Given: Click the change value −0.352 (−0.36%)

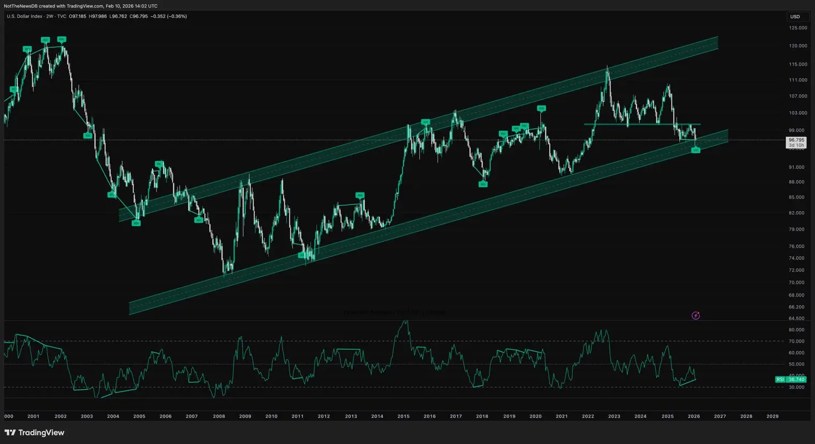Looking at the screenshot, I should [169, 16].
